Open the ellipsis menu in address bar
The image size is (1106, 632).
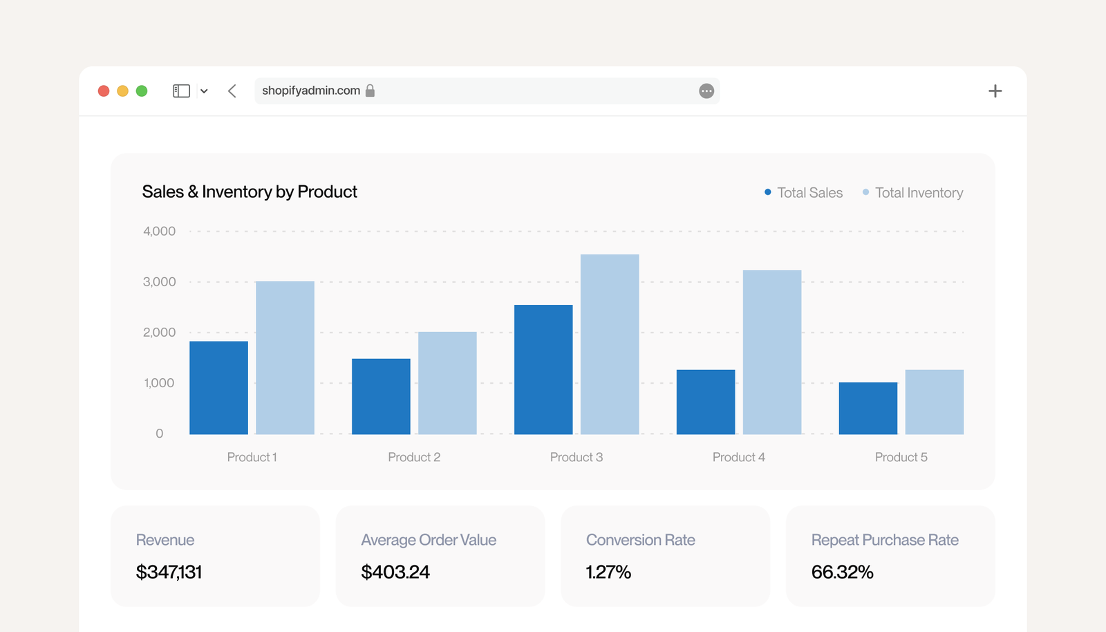tap(706, 91)
